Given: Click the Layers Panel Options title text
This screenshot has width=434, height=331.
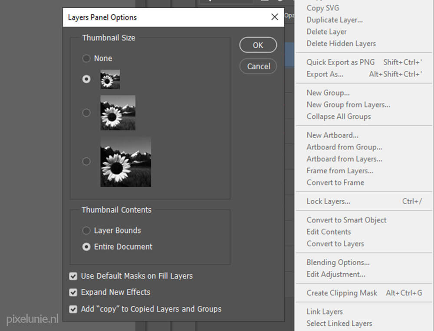Looking at the screenshot, I should 102,17.
